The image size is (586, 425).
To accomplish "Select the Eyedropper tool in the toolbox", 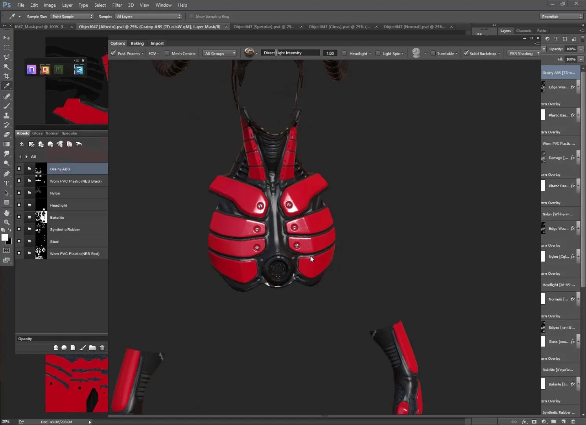I will tap(7, 86).
